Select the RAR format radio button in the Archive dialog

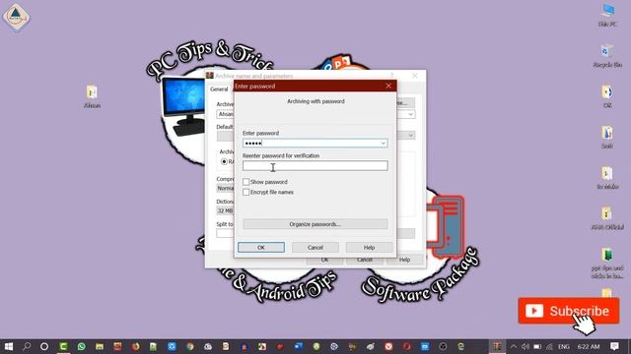pyautogui.click(x=224, y=161)
